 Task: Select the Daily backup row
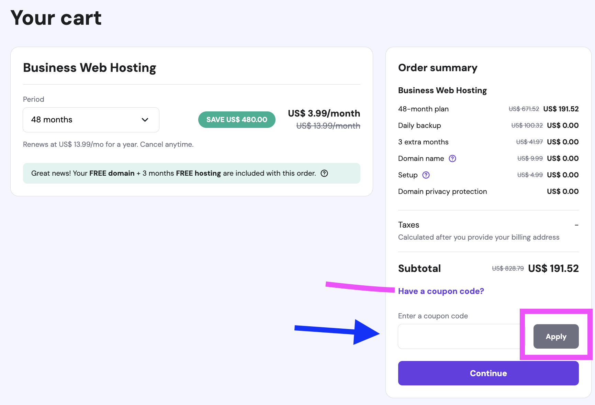(x=419, y=125)
